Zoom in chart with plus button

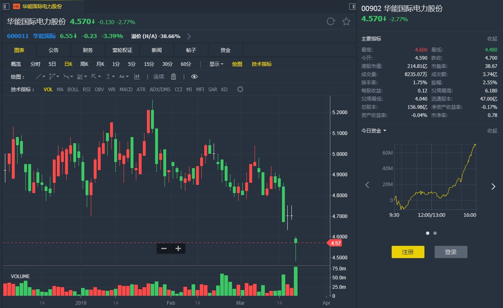178,248
